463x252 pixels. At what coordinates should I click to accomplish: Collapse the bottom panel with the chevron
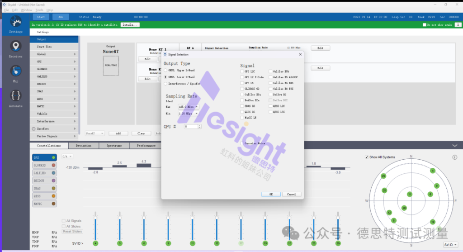[x=455, y=146]
